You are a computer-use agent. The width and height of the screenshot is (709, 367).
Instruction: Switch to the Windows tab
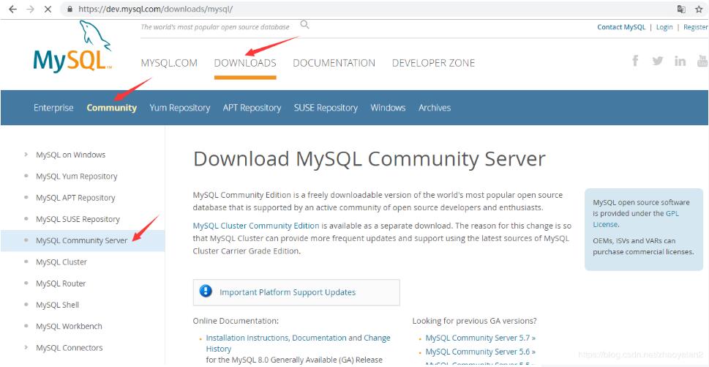[388, 108]
